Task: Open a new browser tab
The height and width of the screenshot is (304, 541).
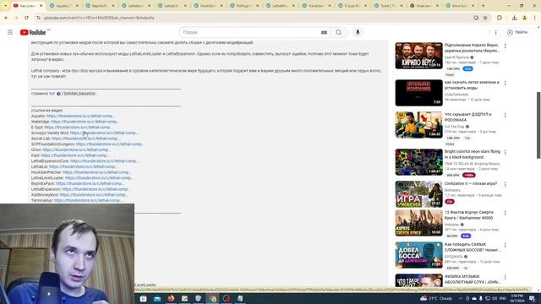Action: [483, 6]
